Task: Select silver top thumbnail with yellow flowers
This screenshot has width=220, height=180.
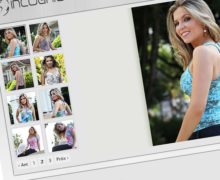Action: [x=51, y=70]
